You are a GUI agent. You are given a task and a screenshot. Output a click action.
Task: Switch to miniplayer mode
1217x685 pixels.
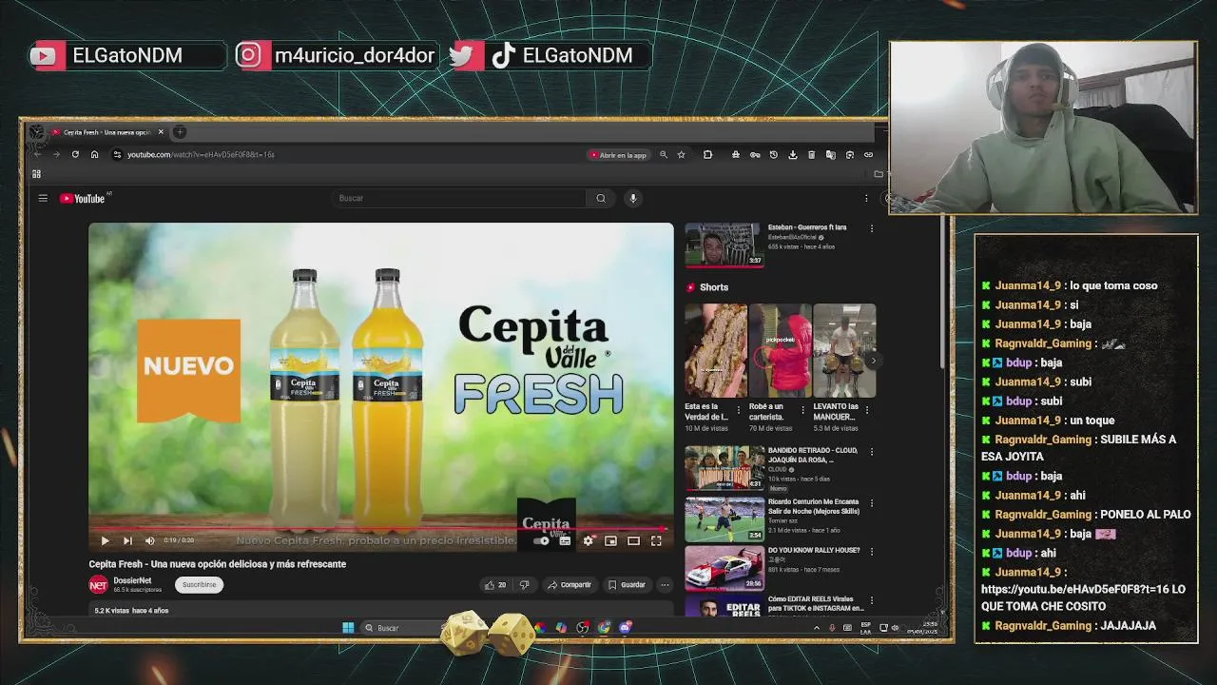click(610, 540)
